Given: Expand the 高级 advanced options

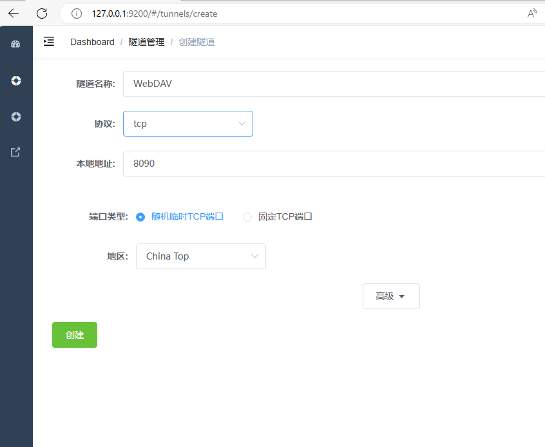Looking at the screenshot, I should [x=391, y=296].
